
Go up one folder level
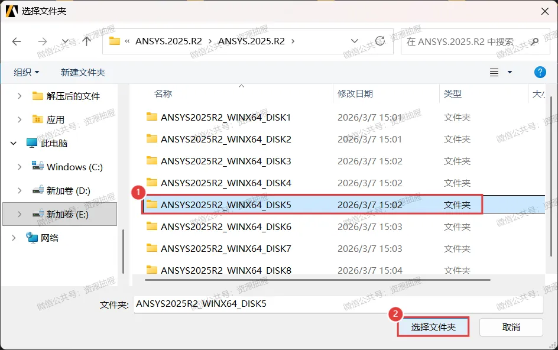click(86, 41)
